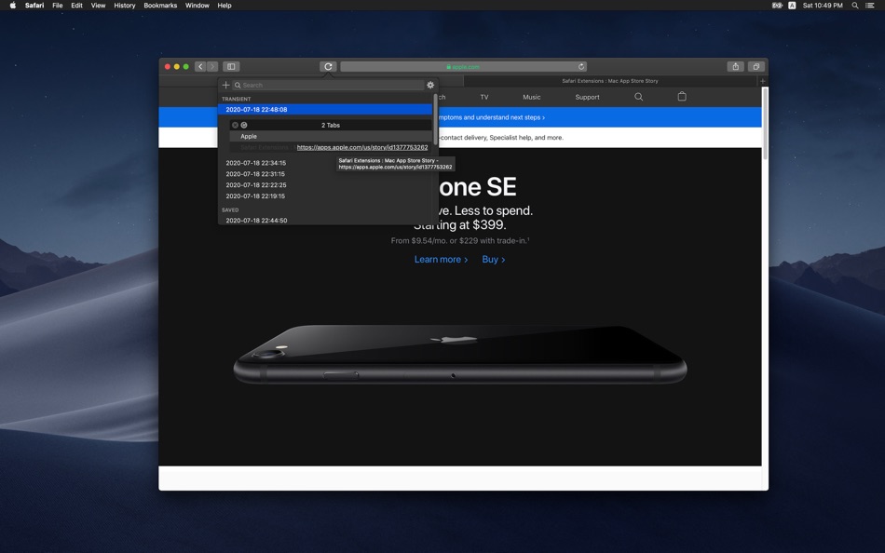
Task: Show the Safari sidebar
Action: pos(231,67)
